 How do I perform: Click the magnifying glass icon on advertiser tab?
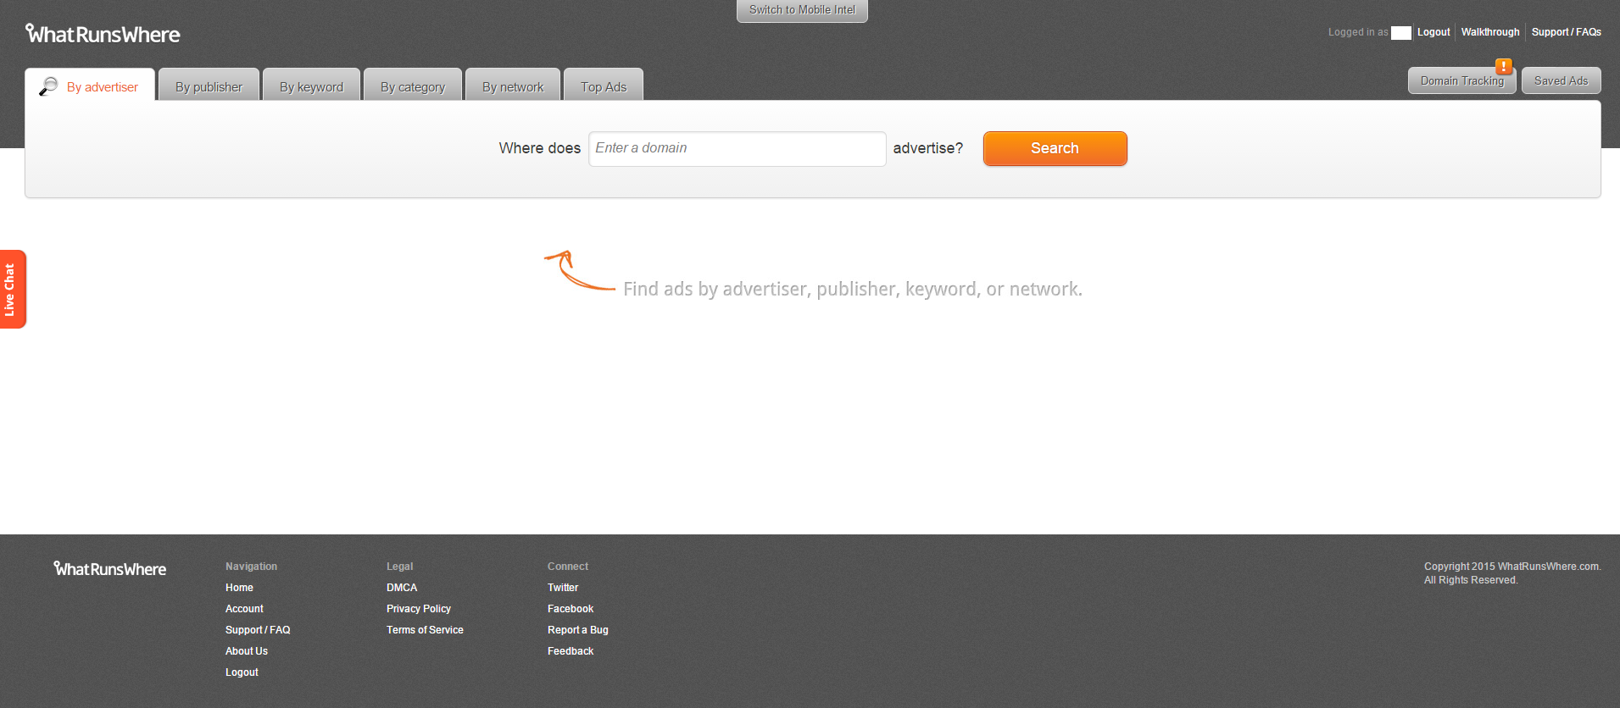(x=48, y=86)
